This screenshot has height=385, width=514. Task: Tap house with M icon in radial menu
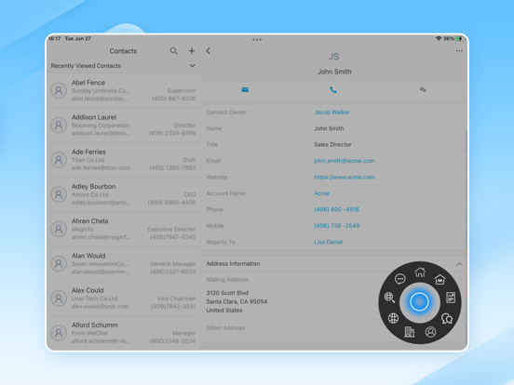click(x=440, y=279)
